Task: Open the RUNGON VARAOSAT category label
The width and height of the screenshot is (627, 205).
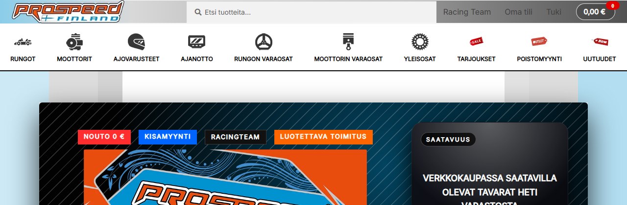Action: (x=264, y=59)
